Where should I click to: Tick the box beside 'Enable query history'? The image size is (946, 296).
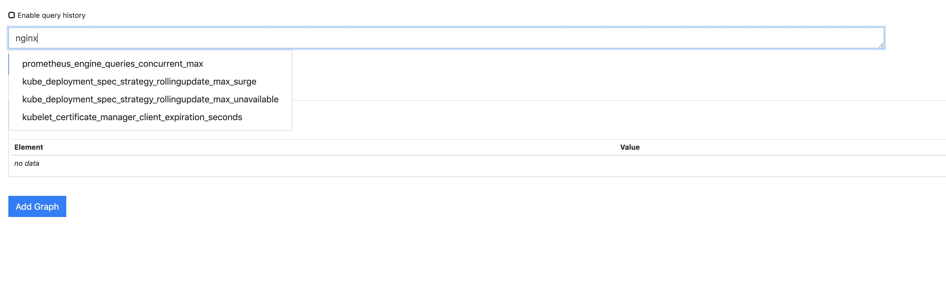tap(12, 15)
